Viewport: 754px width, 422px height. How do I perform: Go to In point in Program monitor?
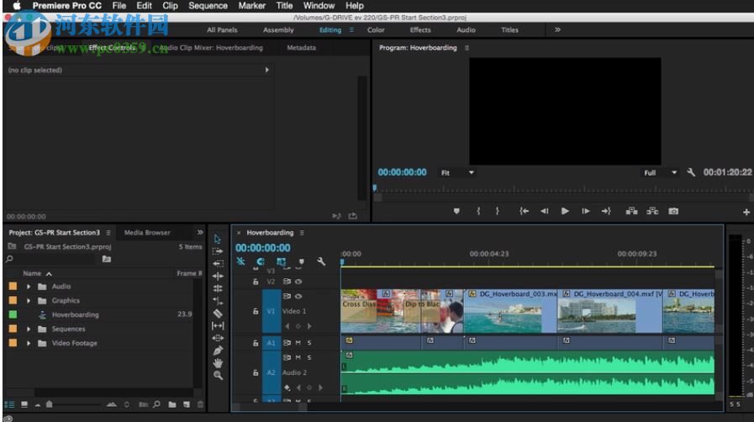524,211
